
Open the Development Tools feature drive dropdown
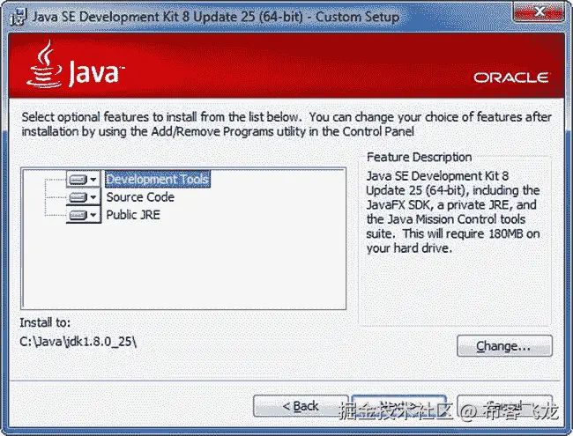[x=84, y=180]
